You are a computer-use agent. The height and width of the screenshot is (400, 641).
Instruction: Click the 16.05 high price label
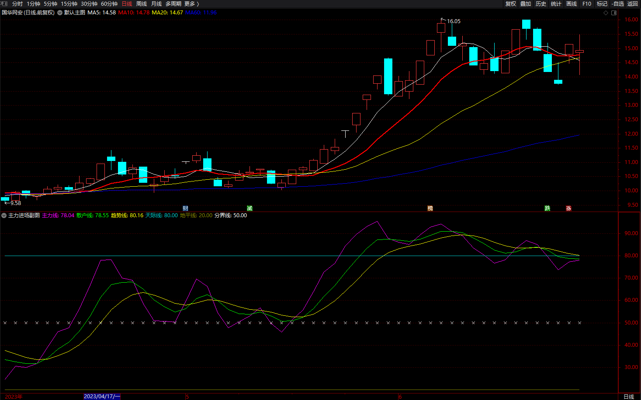pyautogui.click(x=453, y=21)
